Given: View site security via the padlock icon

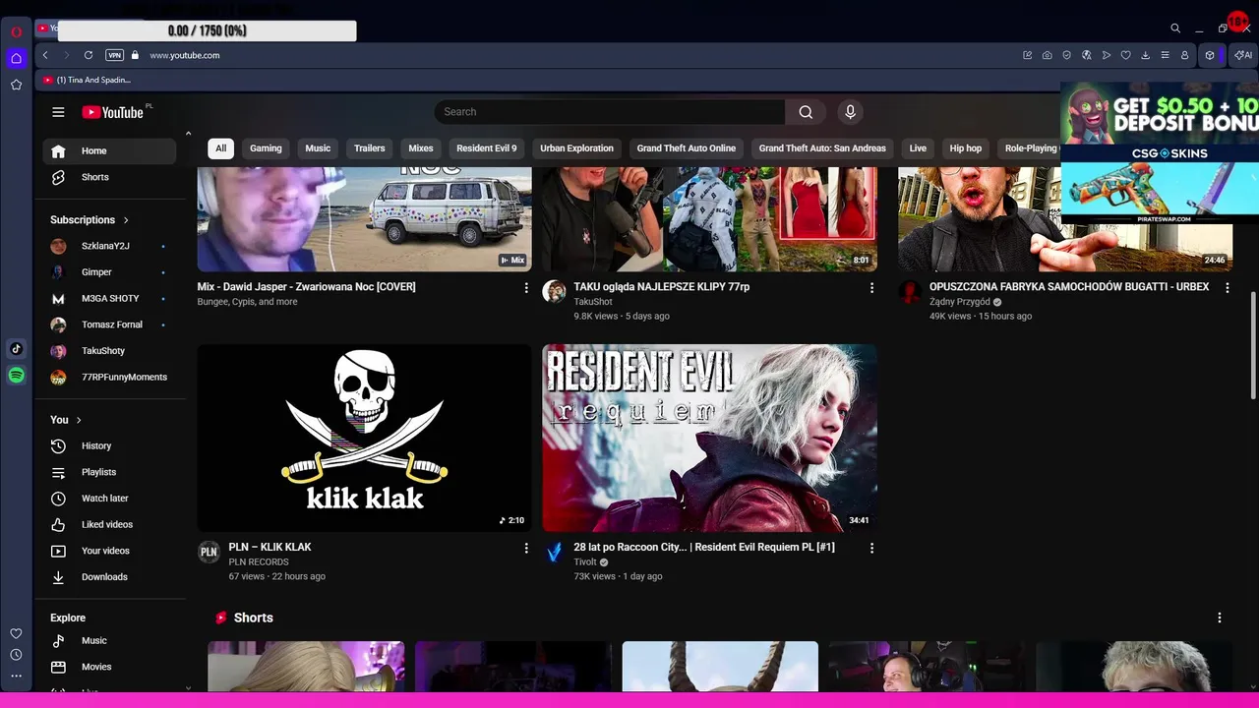Looking at the screenshot, I should point(135,55).
